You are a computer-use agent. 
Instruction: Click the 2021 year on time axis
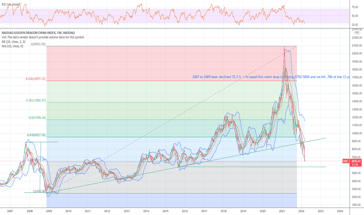[282, 211]
